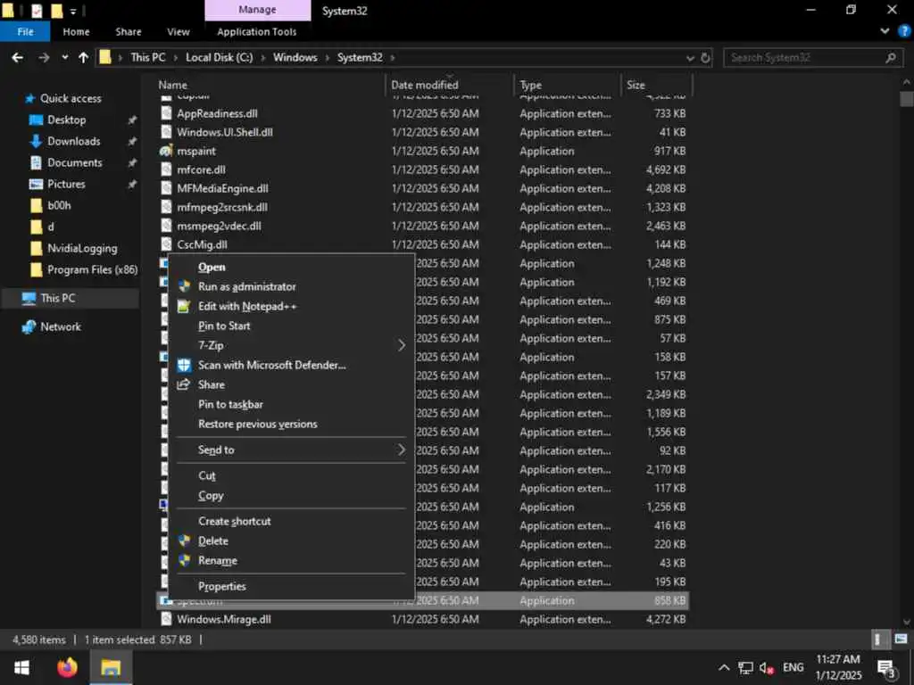
Task: Sort by Size column header
Action: [x=636, y=85]
